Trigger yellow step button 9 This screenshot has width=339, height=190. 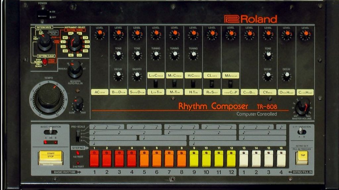pos(194,159)
